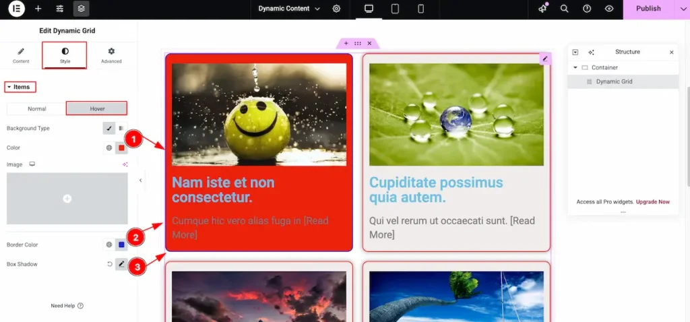Open the red background Color swatch

click(x=121, y=148)
